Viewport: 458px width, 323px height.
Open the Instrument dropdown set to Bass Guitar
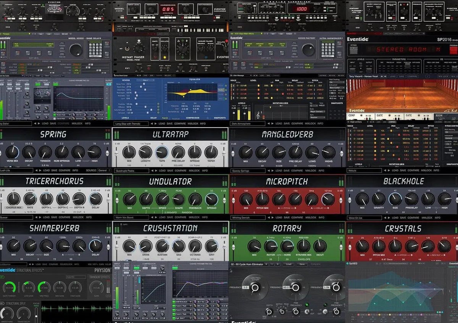point(336,87)
